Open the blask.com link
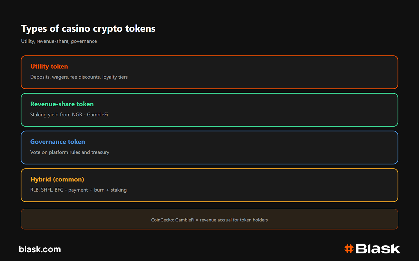This screenshot has height=261, width=419. [x=40, y=249]
